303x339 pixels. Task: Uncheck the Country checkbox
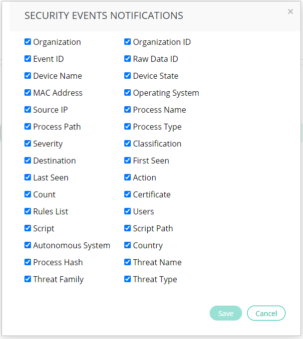128,245
